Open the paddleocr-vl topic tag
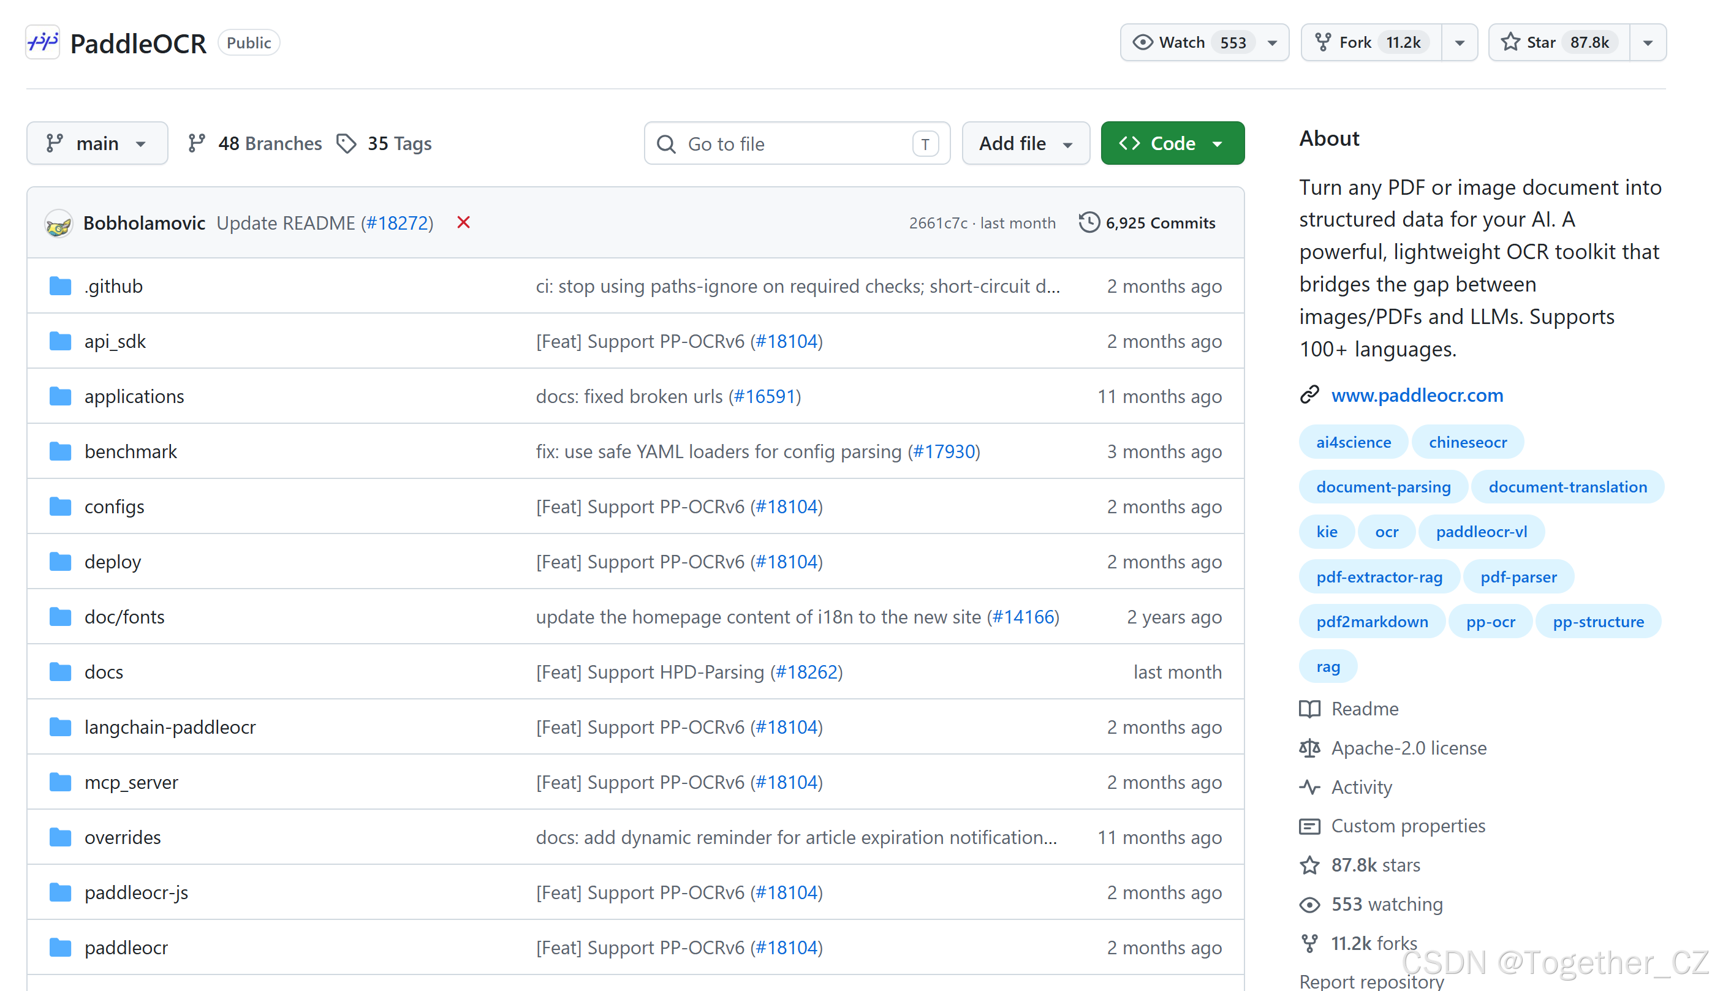This screenshot has width=1712, height=991. 1481,532
